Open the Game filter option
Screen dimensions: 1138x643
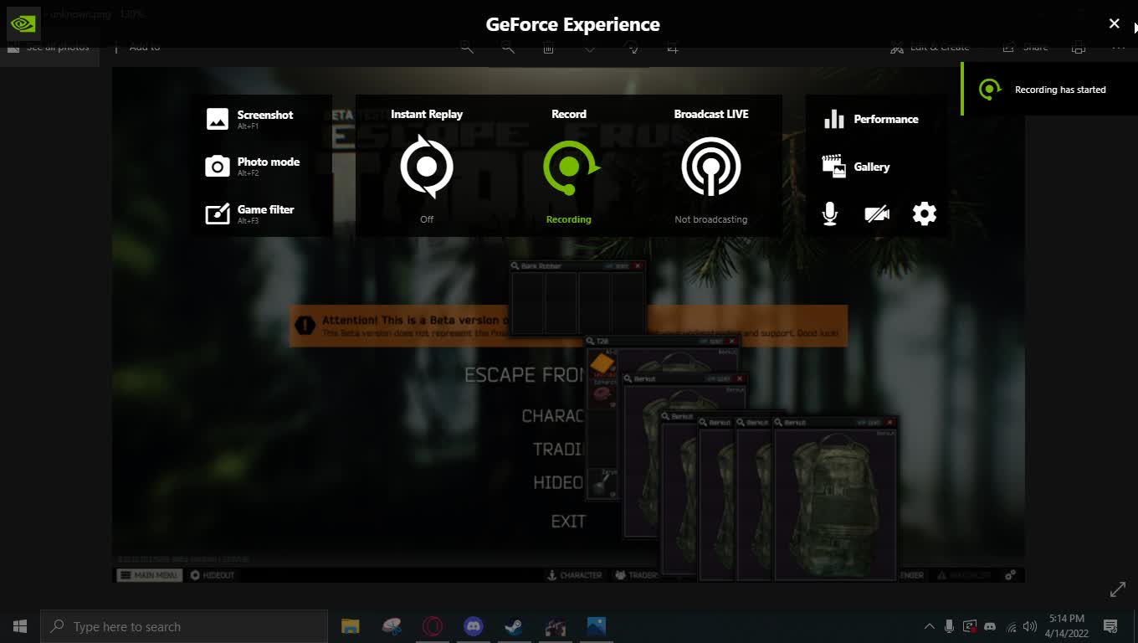pos(249,213)
